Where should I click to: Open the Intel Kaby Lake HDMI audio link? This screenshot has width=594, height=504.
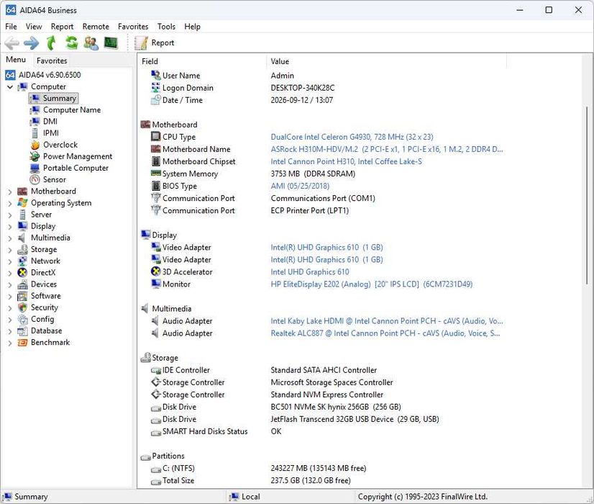tap(387, 321)
